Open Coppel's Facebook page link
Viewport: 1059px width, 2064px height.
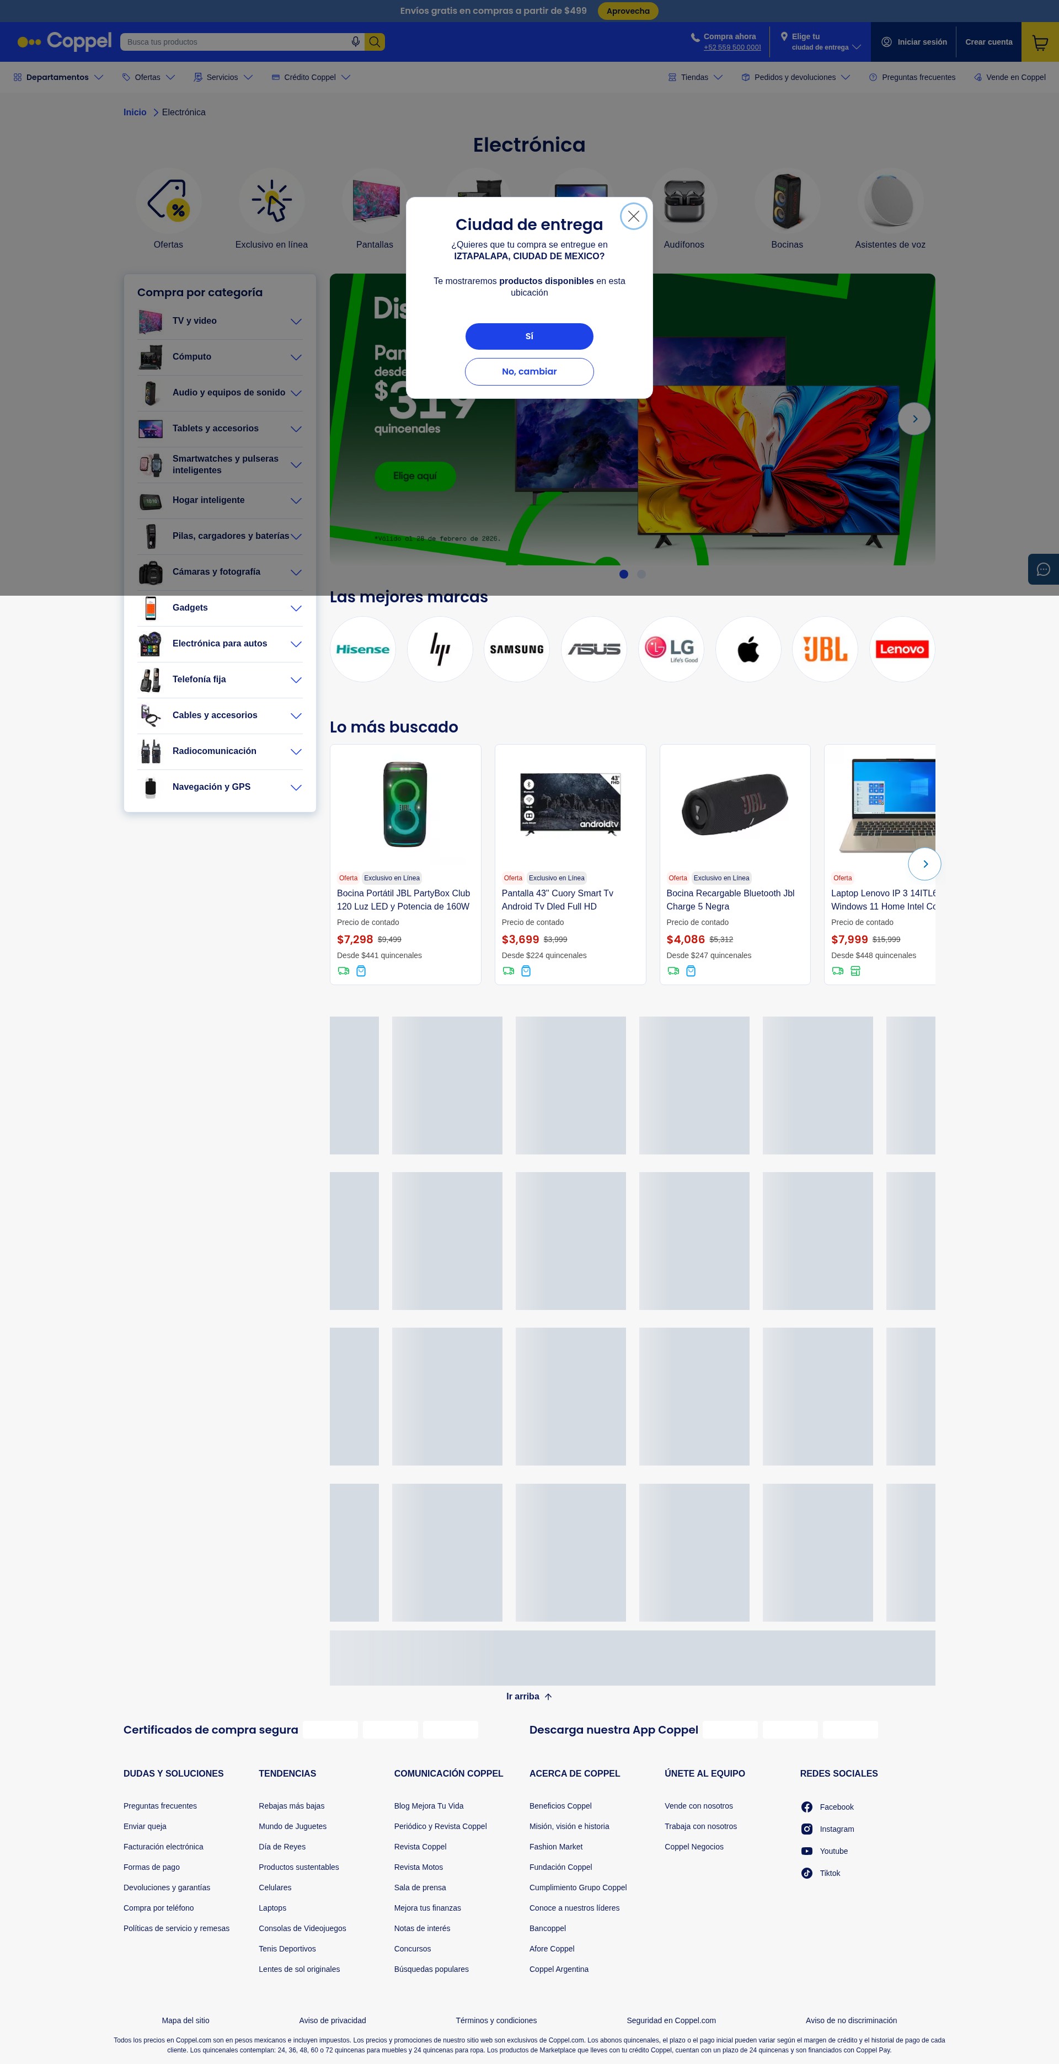[x=827, y=1807]
